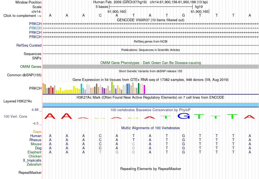Click the 100 Vert. Cons track label
This screenshot has height=179, width=259.
(15, 116)
